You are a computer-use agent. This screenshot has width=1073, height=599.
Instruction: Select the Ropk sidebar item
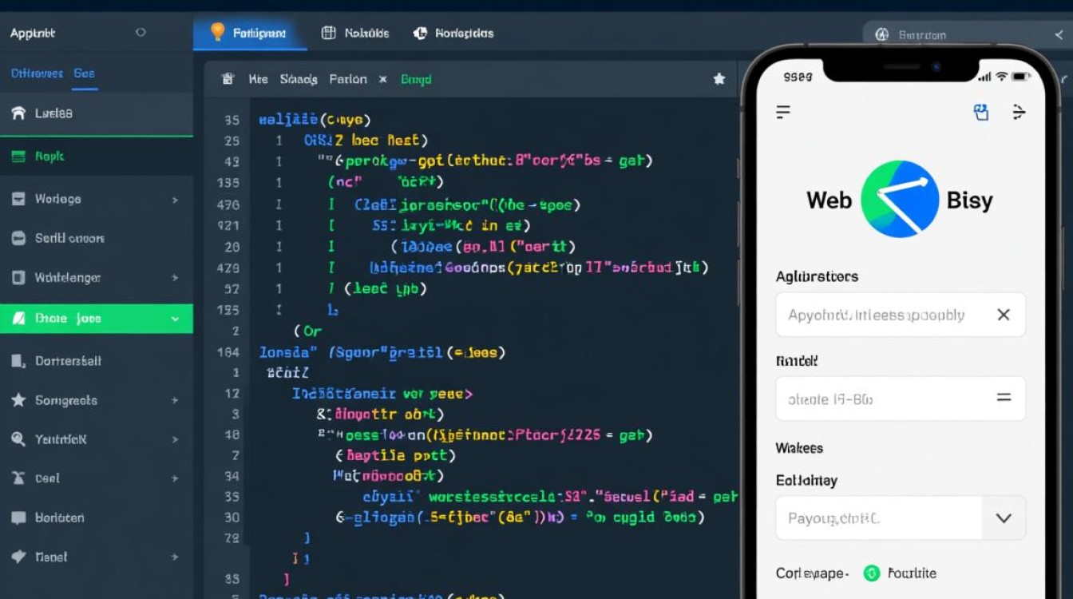click(x=48, y=157)
